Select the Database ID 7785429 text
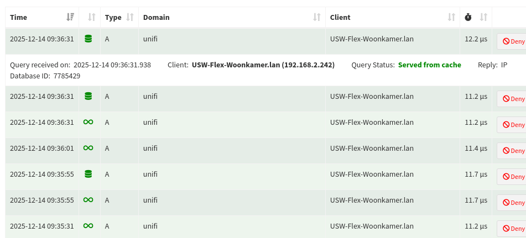Viewport: 526px width, 238px height. click(x=66, y=76)
